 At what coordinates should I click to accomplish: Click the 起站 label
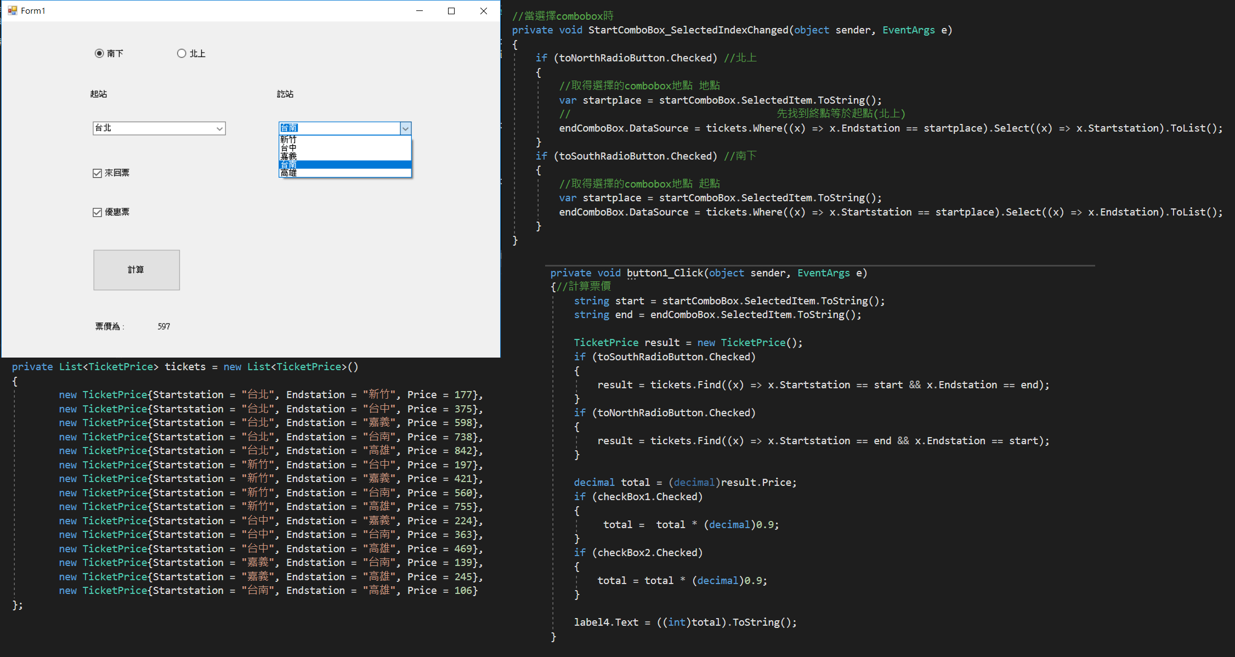point(99,94)
